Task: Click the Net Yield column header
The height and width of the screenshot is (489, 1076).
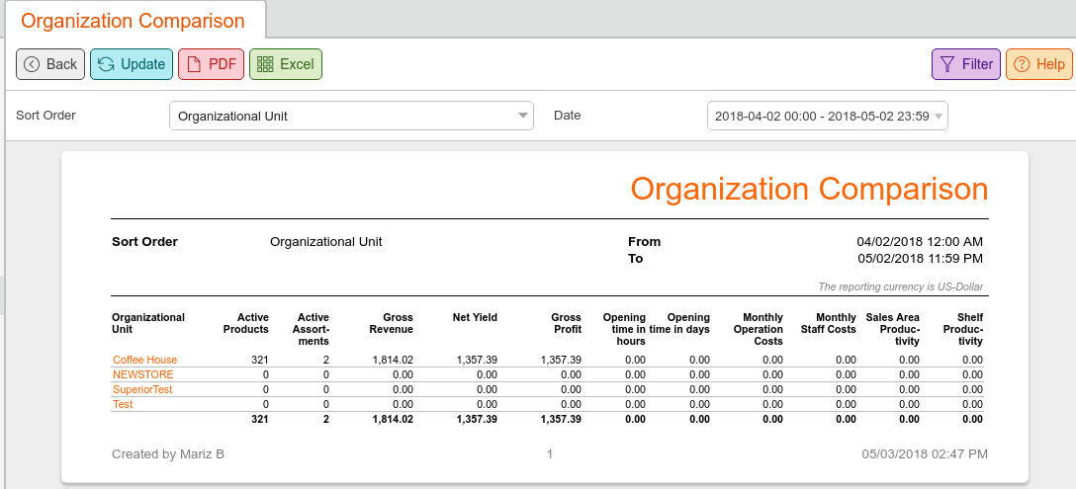Action: coord(475,317)
